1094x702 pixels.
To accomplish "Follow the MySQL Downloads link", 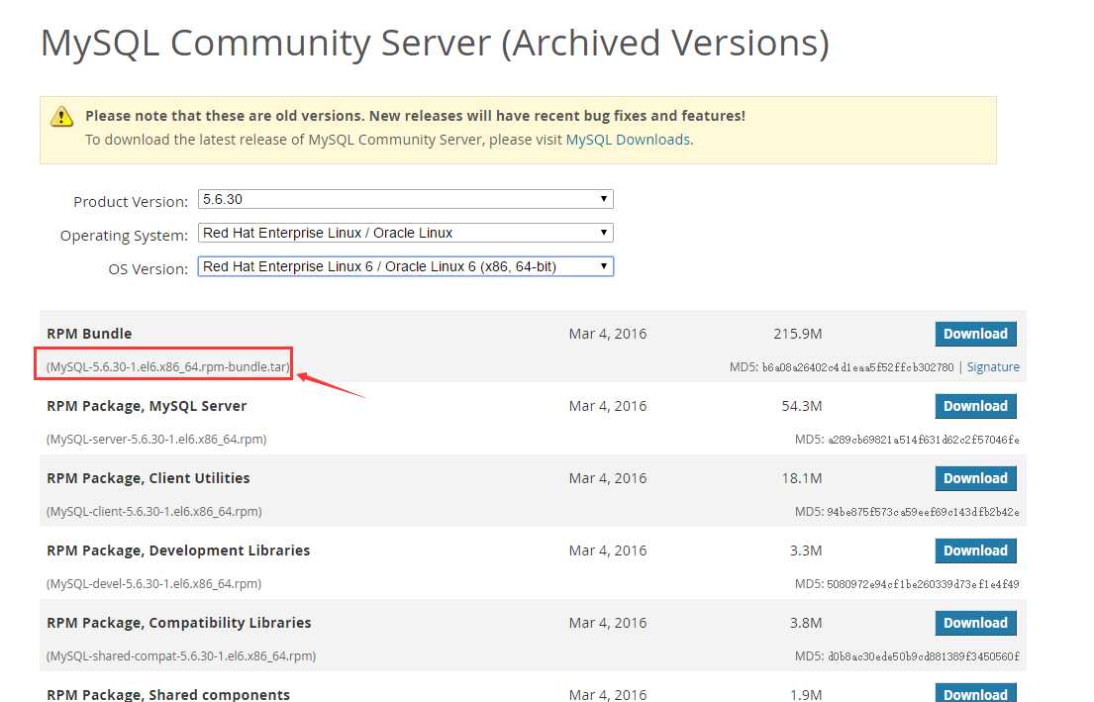I will (x=628, y=140).
